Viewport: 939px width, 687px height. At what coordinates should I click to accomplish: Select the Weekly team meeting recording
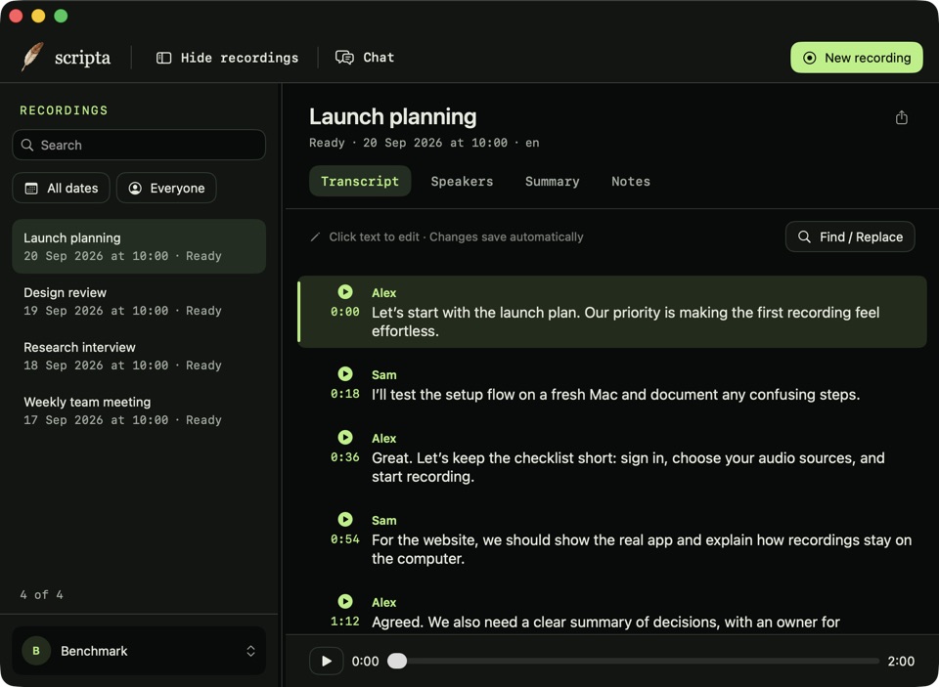pos(139,410)
